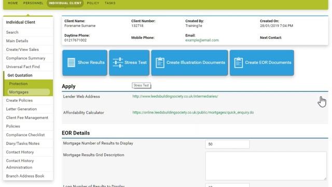Open the Affordability Calculator quick enquiry link
Screen dimensions: 332x187
click(x=193, y=112)
